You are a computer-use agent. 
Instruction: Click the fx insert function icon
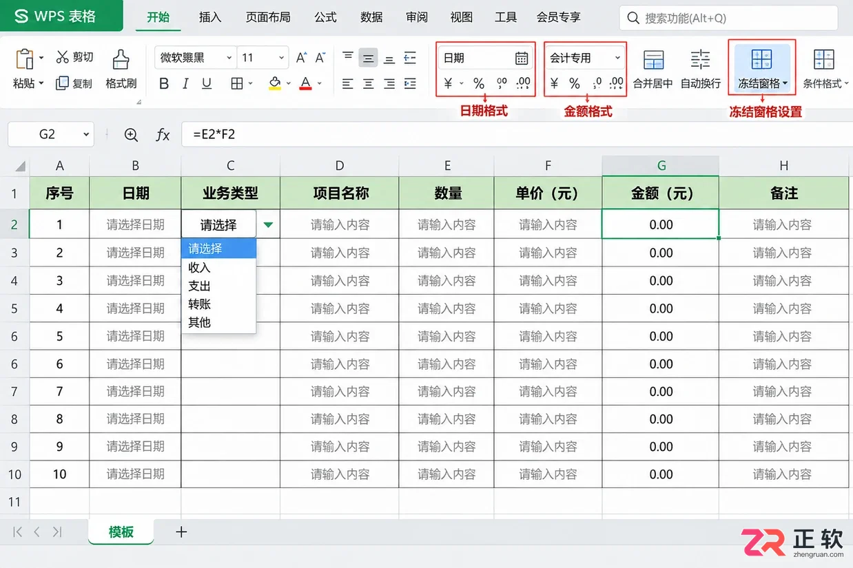point(163,135)
